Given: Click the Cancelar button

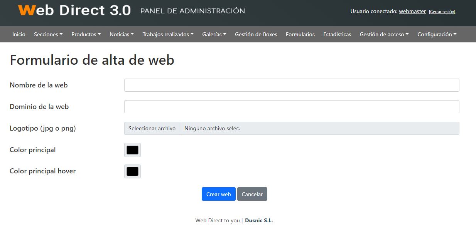Looking at the screenshot, I should (252, 194).
